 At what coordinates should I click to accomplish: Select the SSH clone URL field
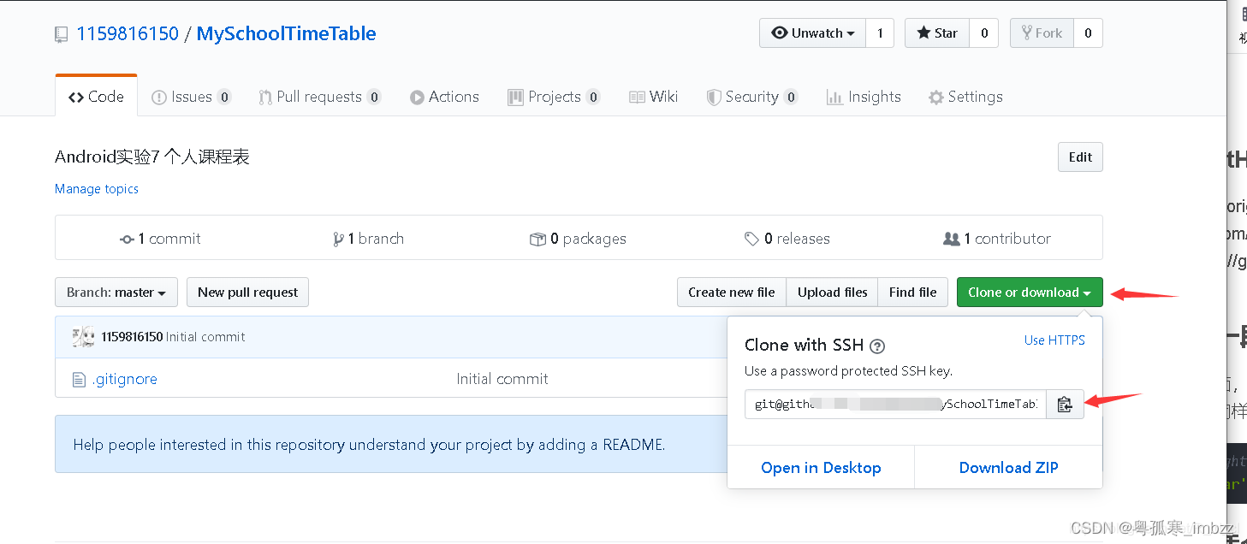[x=894, y=405]
